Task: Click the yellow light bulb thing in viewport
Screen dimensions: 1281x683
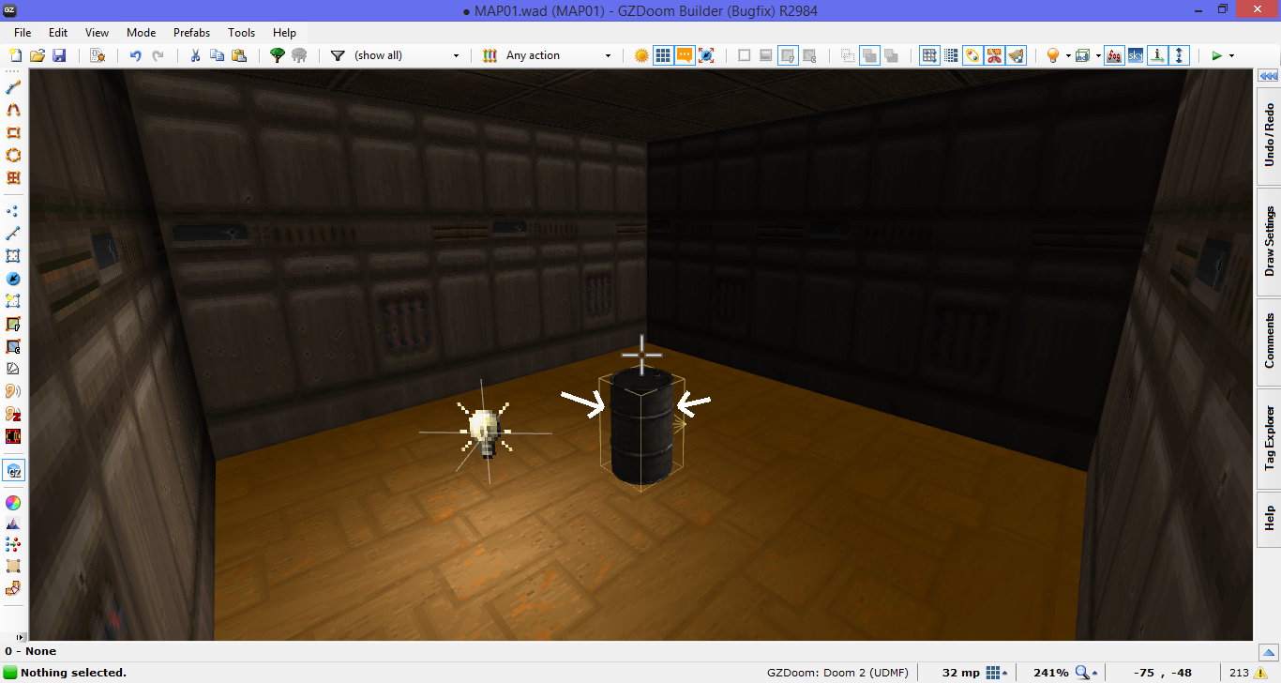Action: tap(485, 433)
